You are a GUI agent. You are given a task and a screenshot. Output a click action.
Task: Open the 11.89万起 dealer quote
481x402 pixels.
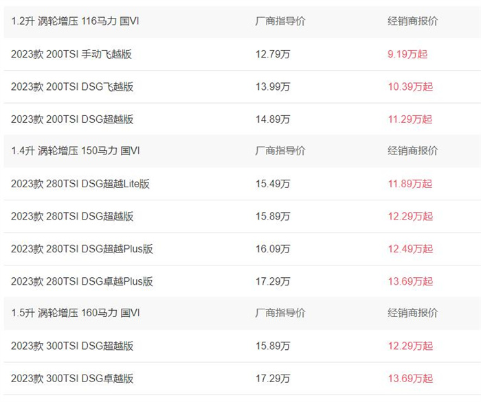pyautogui.click(x=410, y=184)
